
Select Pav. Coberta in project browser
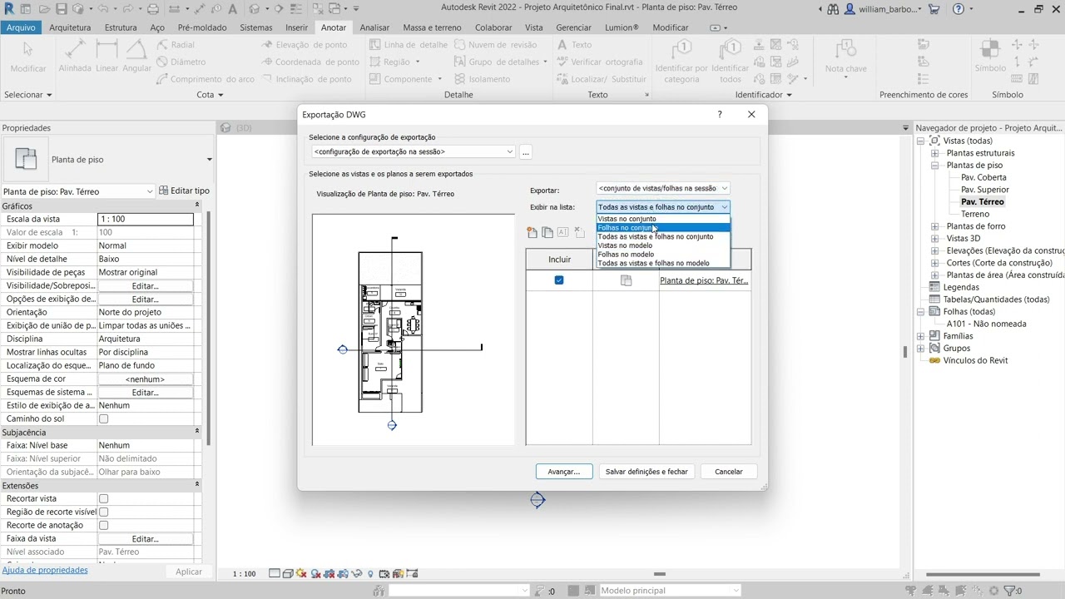983,177
